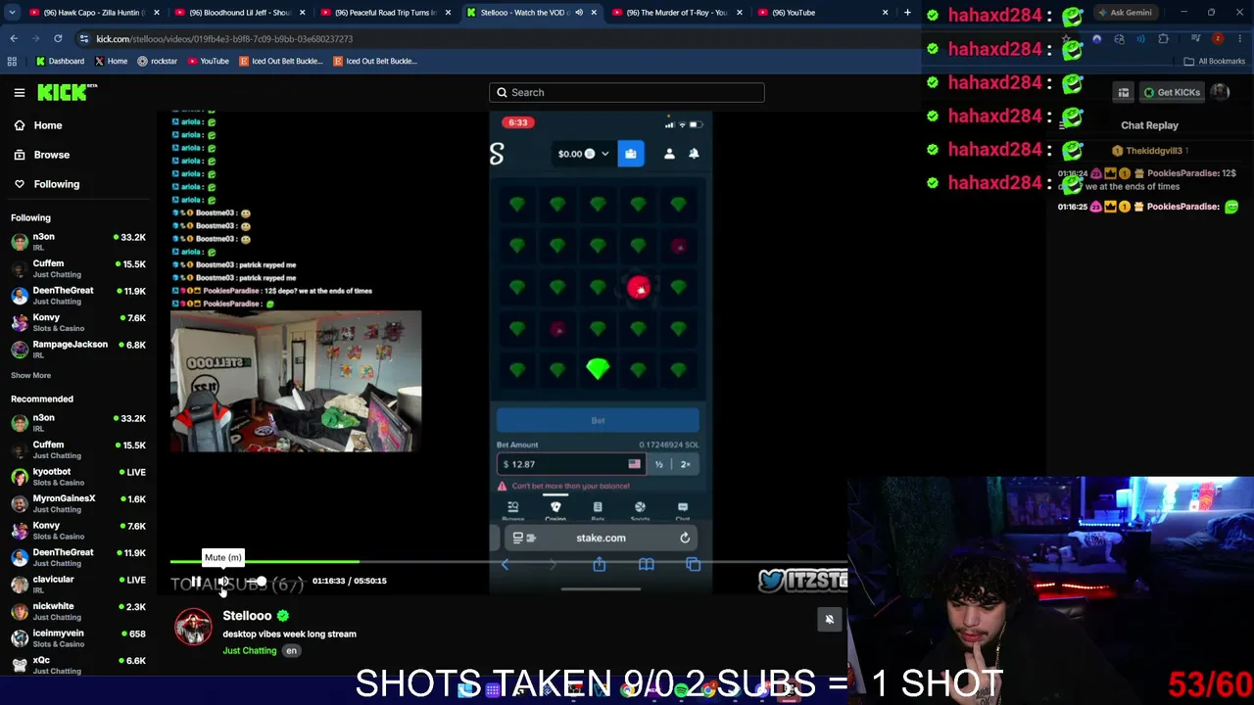Select xQc in Recommended channels
Viewport: 1254px width, 705px height.
(x=78, y=665)
